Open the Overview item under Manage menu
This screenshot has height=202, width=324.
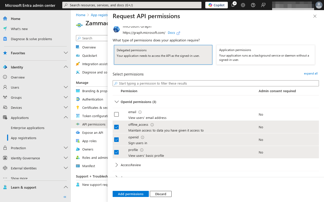[89, 47]
